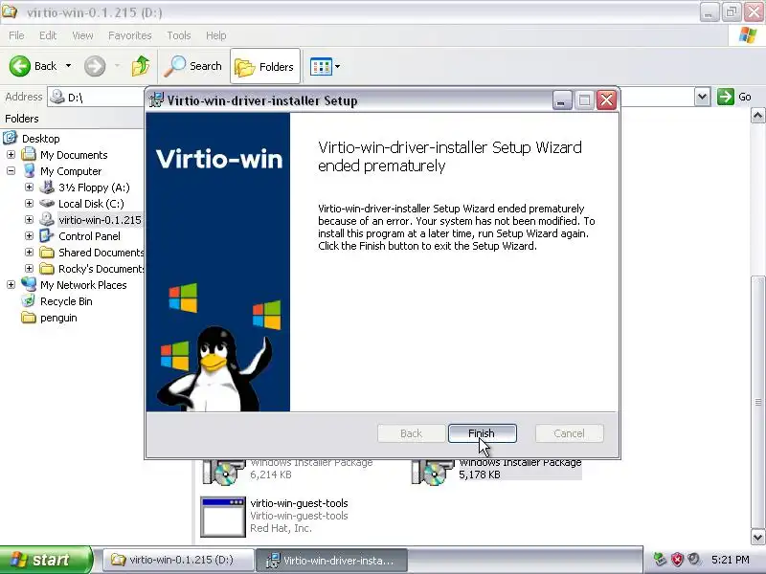Select the virtio-win-guest-tools application icon
Screen dimensions: 766x574
223,517
